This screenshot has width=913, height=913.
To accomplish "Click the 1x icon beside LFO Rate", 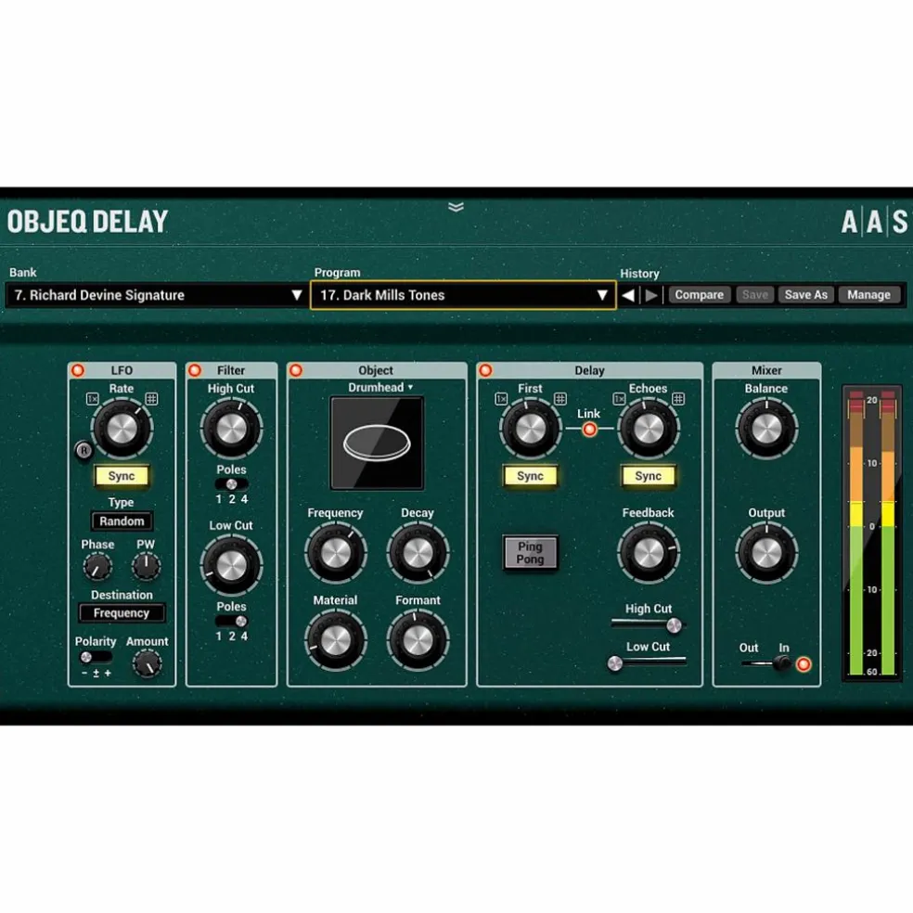I will 93,399.
